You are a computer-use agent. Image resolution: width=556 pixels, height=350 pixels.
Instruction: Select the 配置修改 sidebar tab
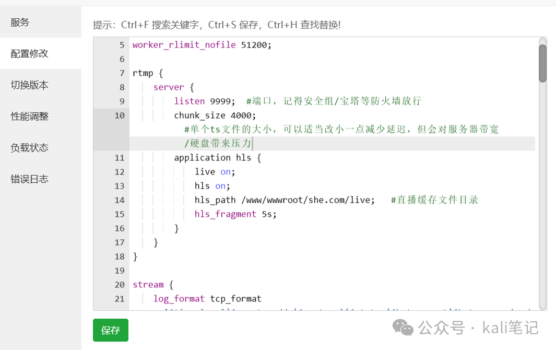(30, 54)
